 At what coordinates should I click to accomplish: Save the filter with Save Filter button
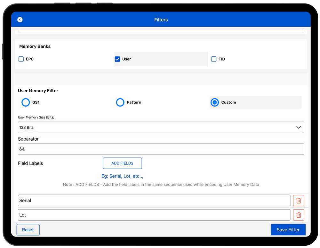pos(288,230)
